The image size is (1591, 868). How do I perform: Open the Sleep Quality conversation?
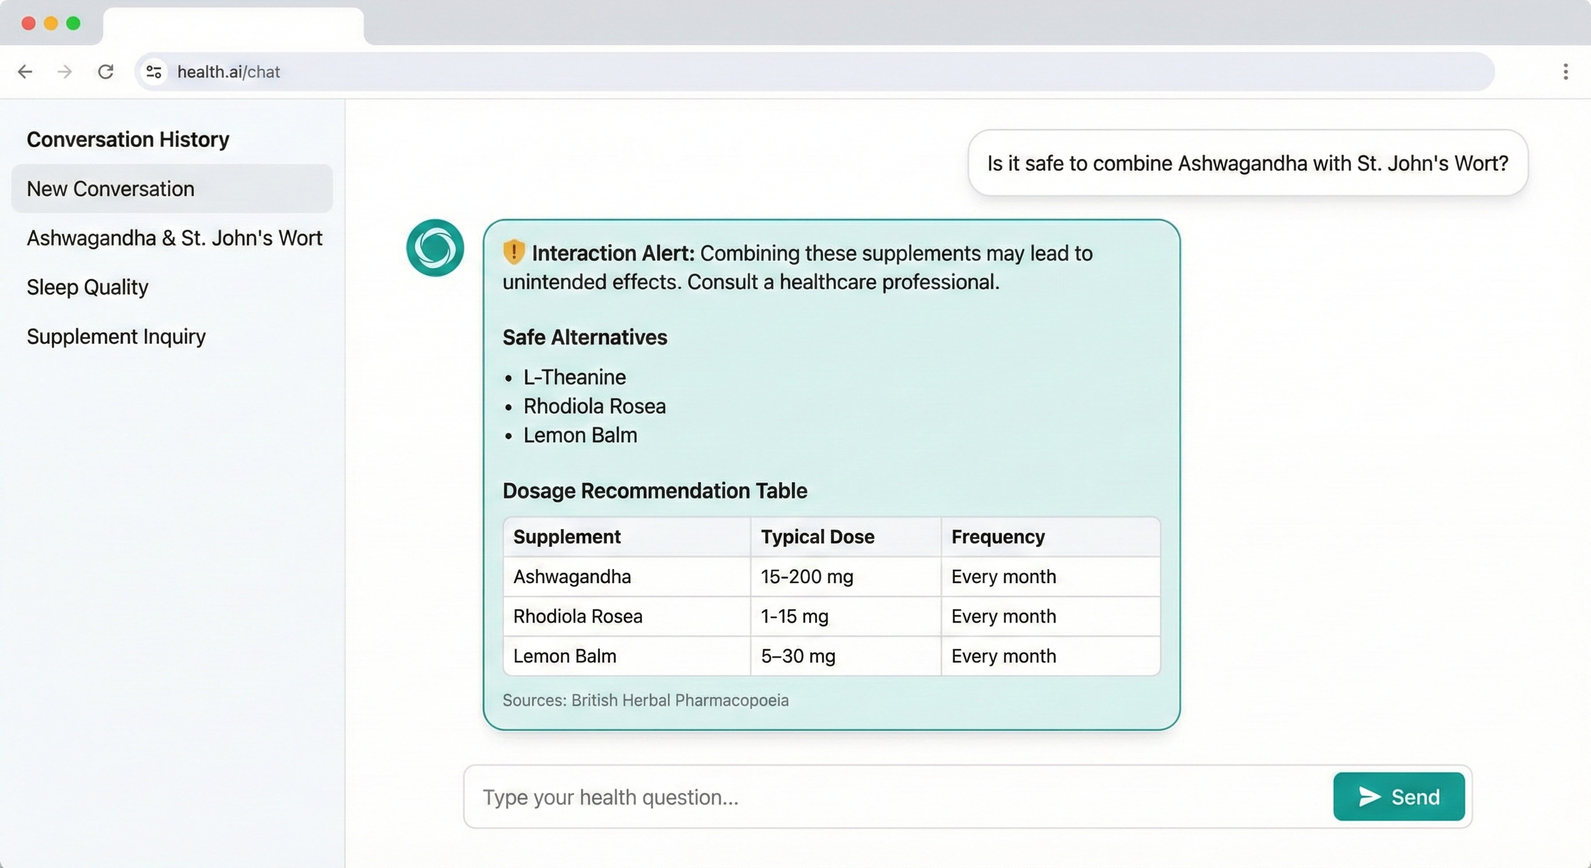(87, 287)
